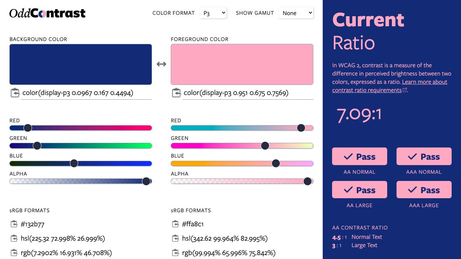Image resolution: width=461 pixels, height=259 pixels.
Task: Click the dark blue background color swatch
Action: point(81,64)
